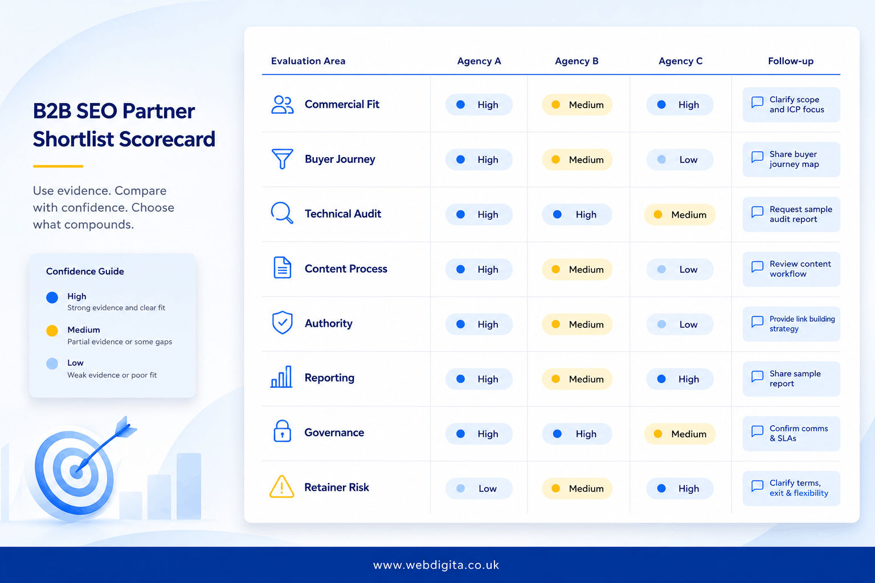
Task: Click Agency C Medium badge for Technical Audit
Action: (x=680, y=215)
